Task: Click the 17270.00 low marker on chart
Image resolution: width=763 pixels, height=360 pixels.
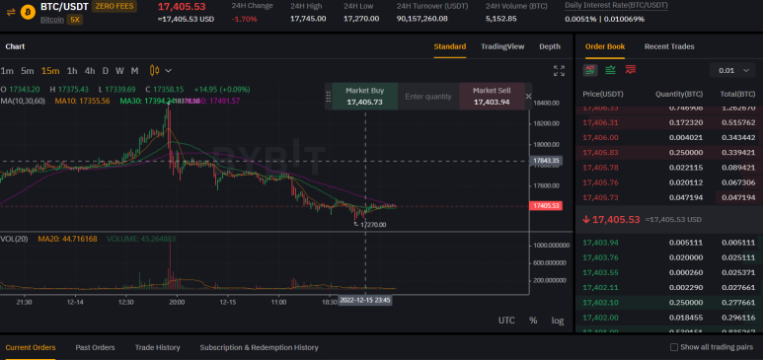Action: click(x=373, y=225)
